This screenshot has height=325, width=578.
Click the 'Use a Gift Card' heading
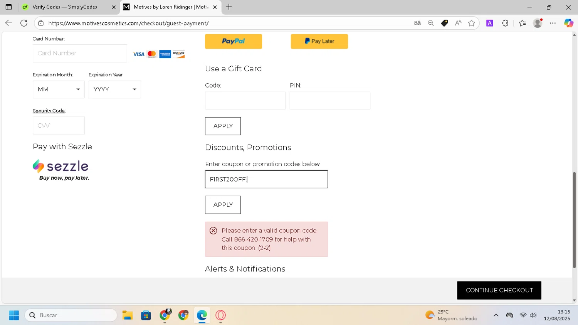pos(234,69)
